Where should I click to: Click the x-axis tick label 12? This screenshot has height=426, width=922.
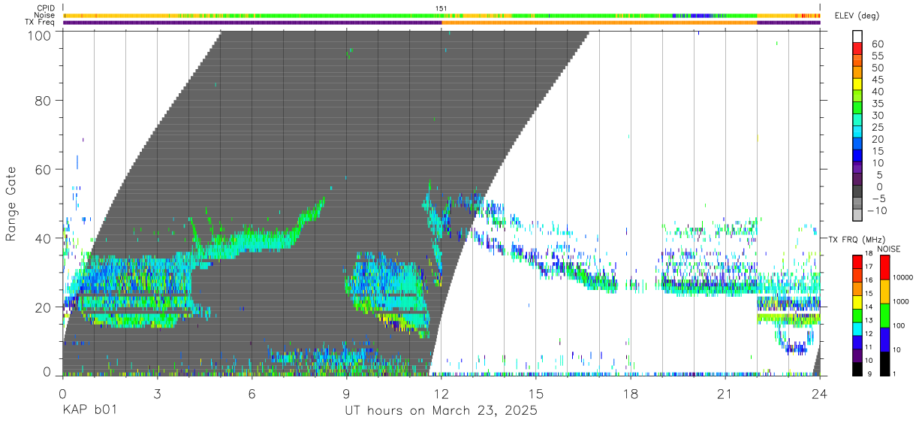tap(441, 394)
